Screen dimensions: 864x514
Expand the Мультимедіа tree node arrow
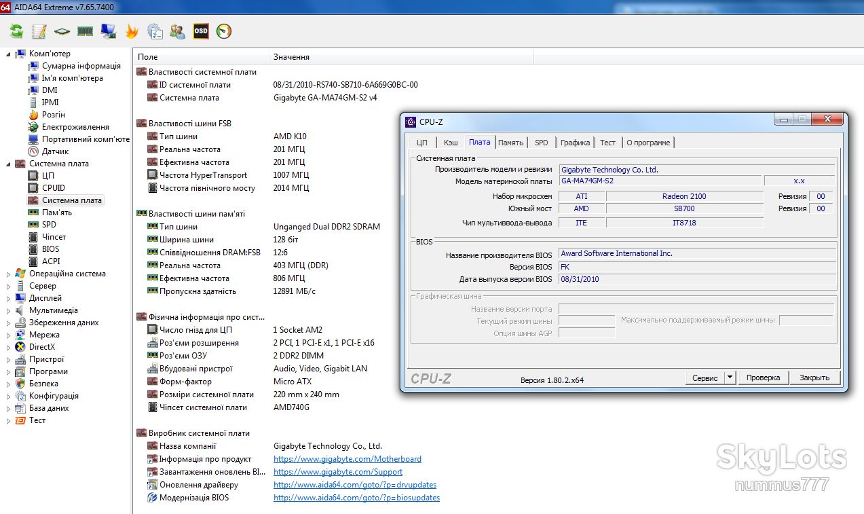(9, 310)
